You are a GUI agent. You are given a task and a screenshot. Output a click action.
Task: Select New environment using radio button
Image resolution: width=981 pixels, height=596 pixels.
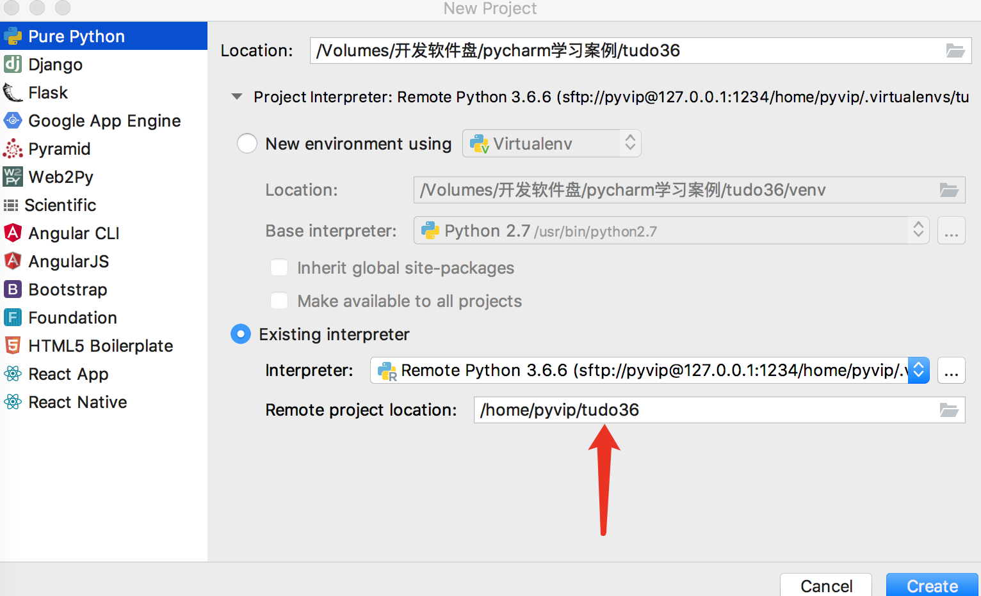[x=247, y=143]
